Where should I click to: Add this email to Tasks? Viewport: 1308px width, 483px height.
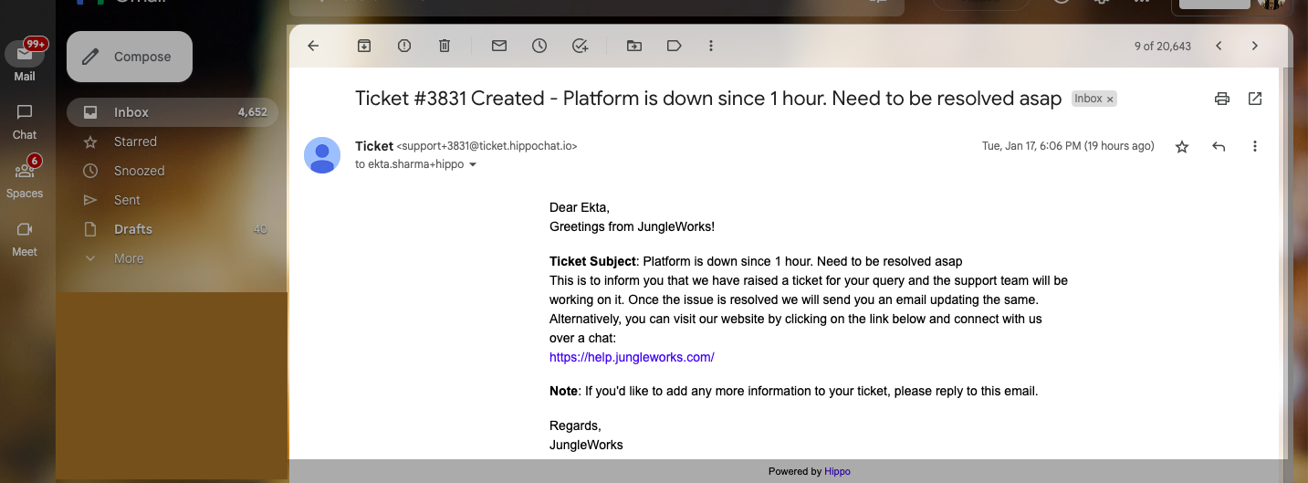coord(580,46)
